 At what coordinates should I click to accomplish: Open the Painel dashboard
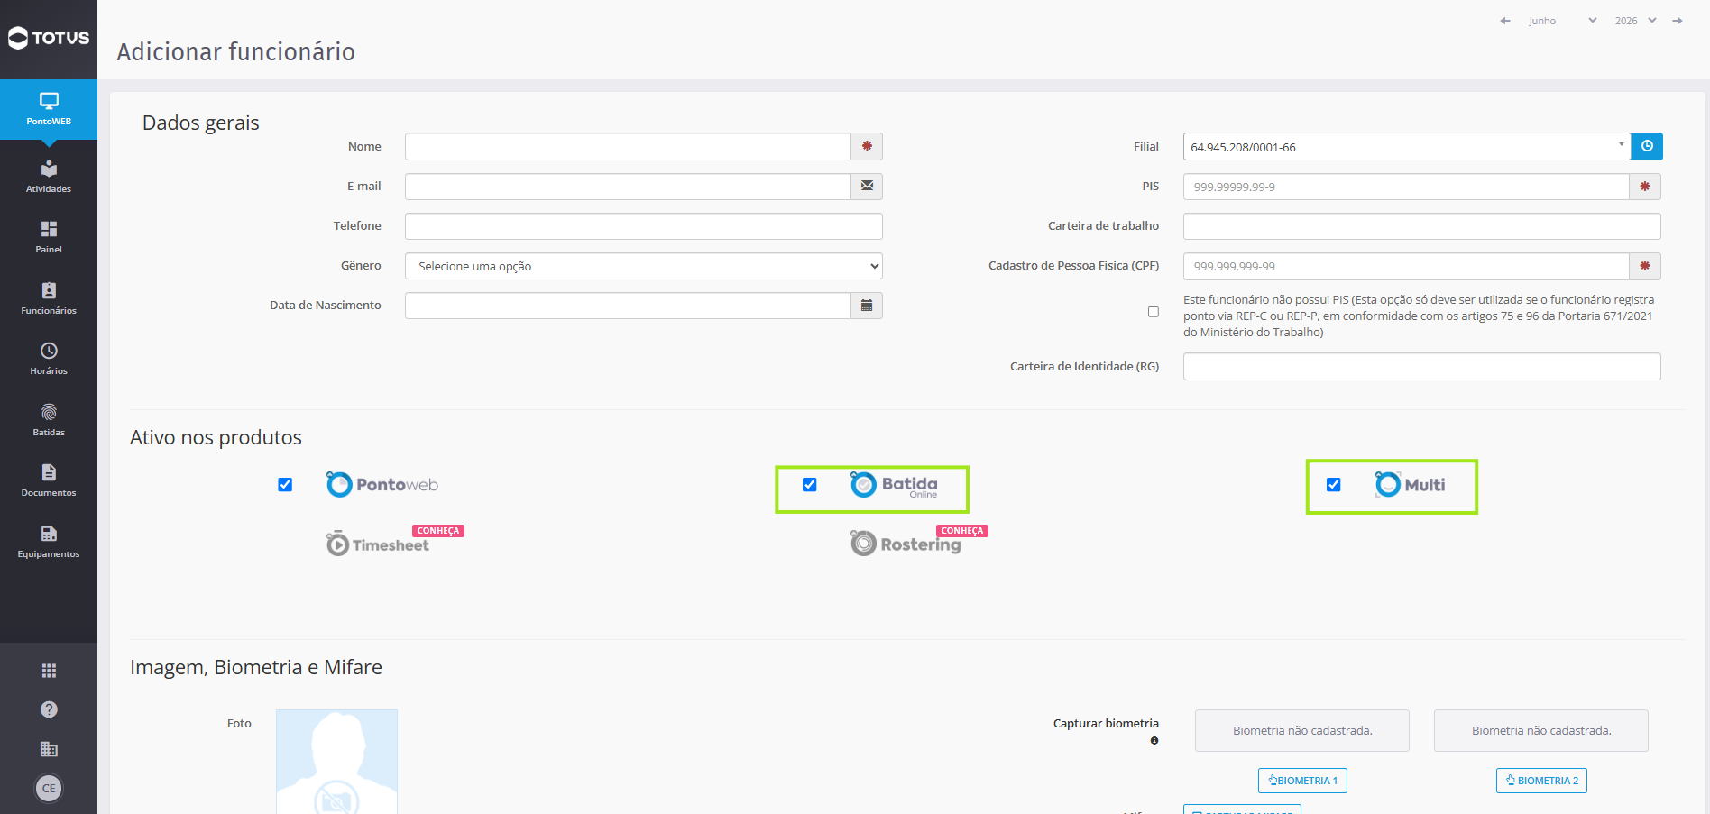pyautogui.click(x=49, y=237)
